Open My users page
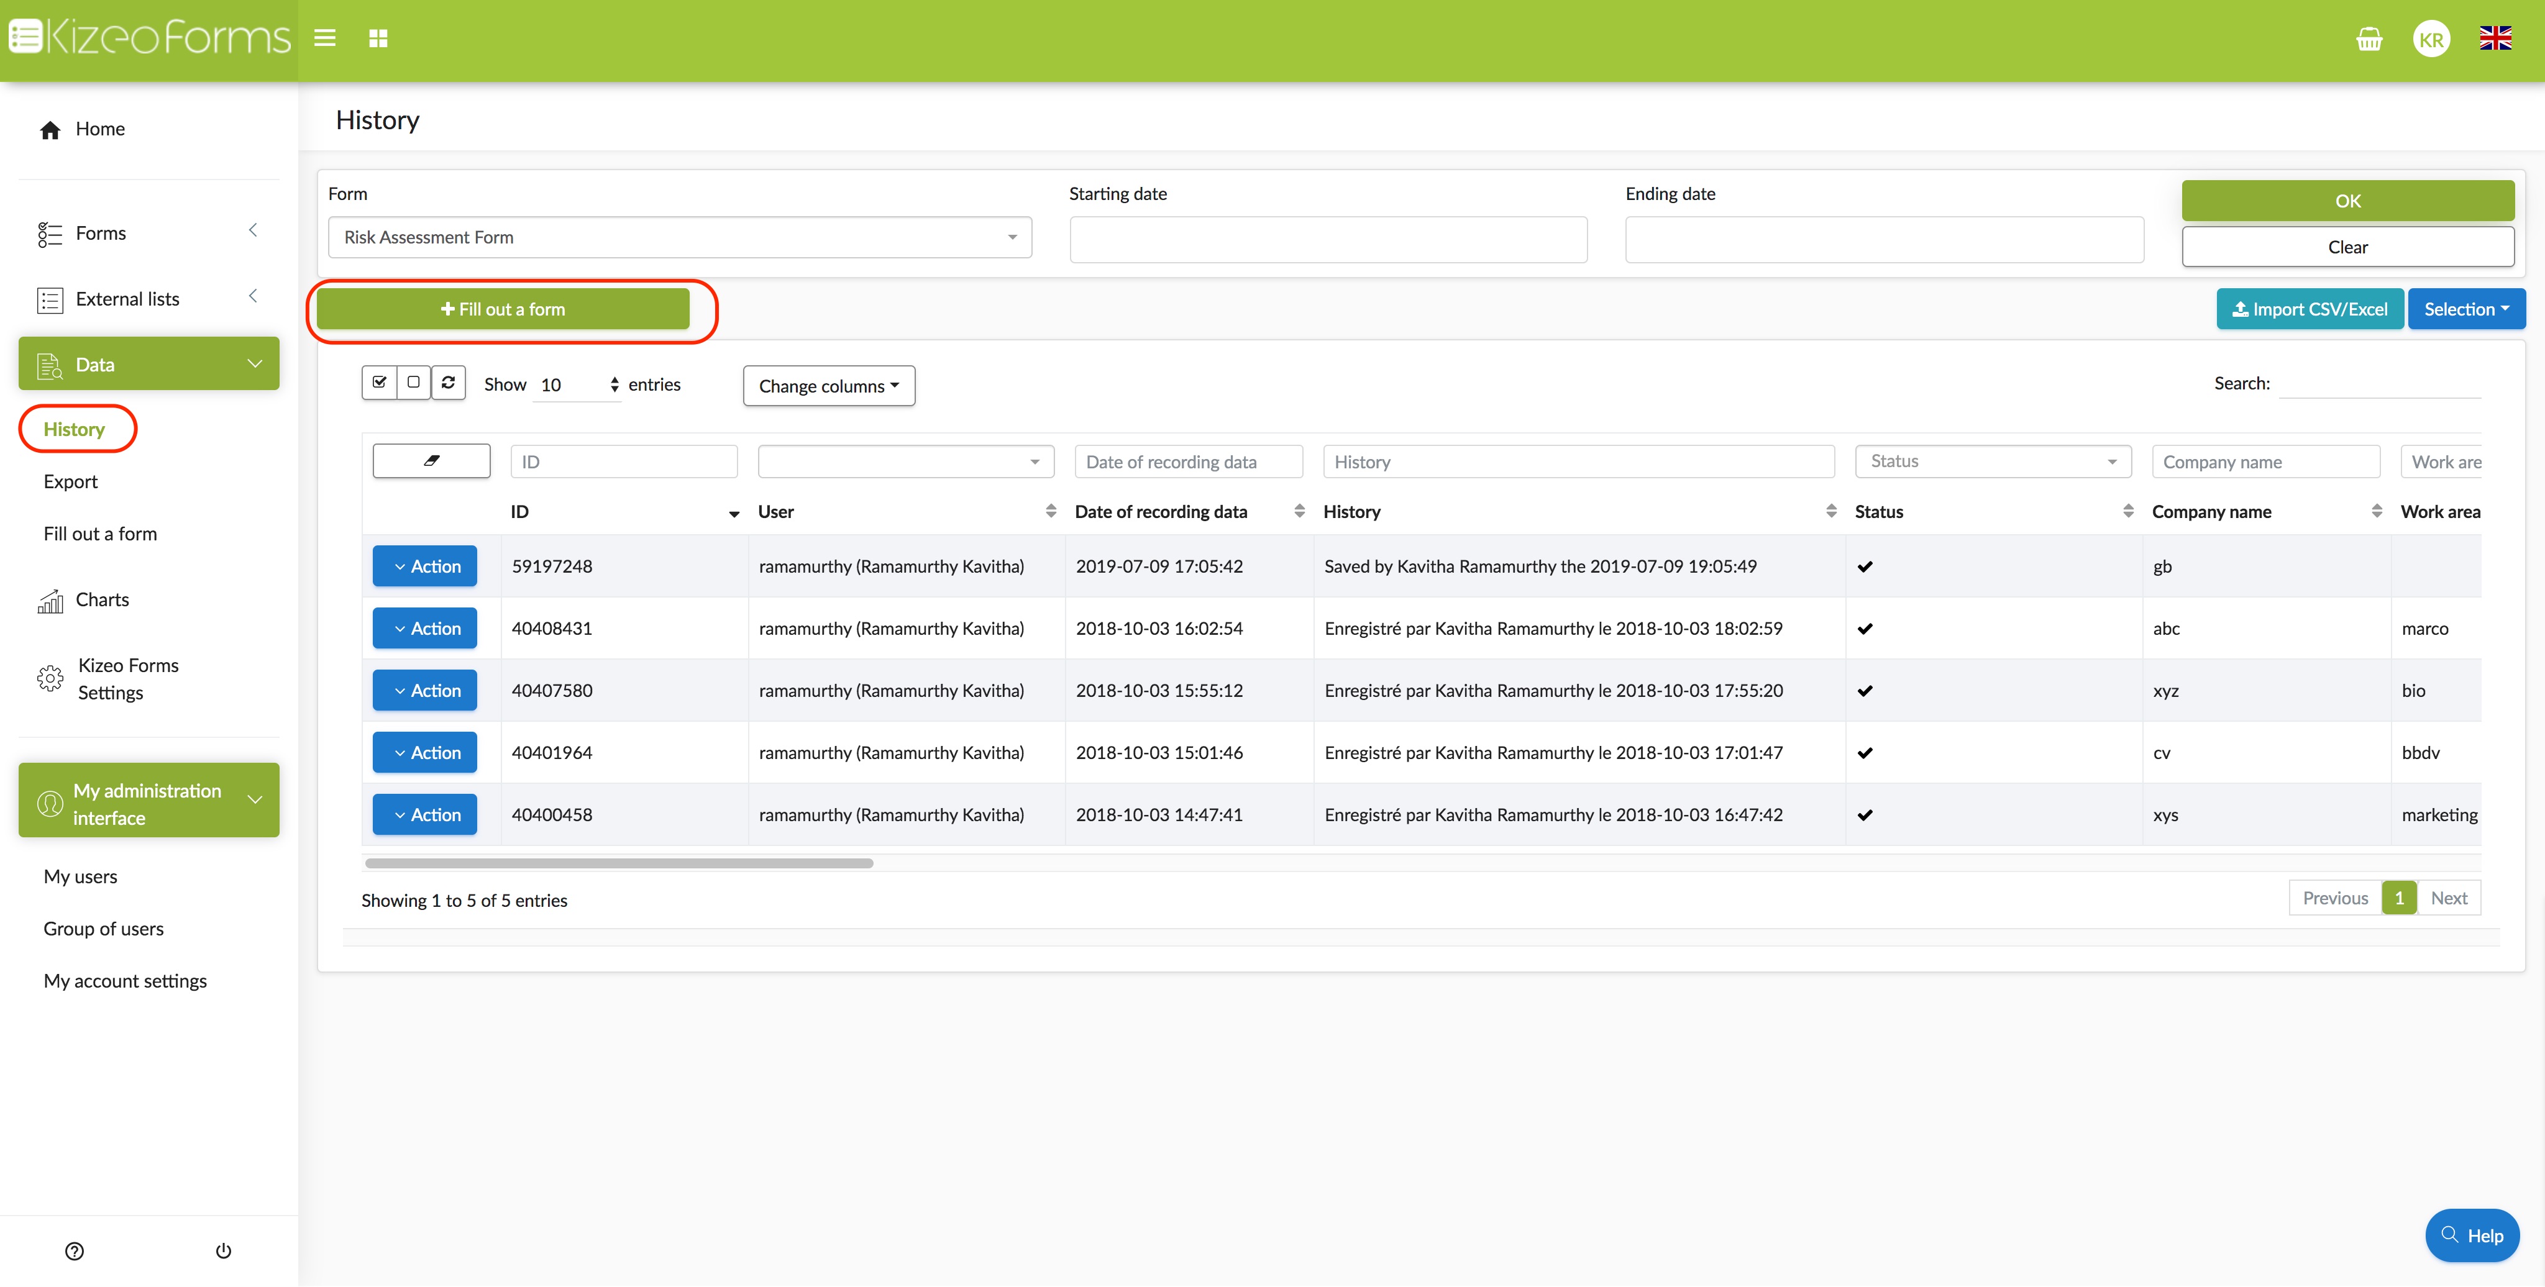The width and height of the screenshot is (2545, 1287). coord(80,877)
